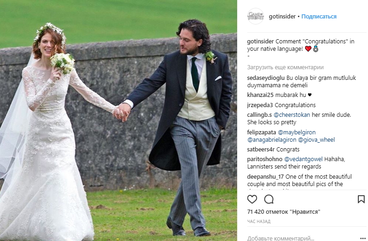Open comments via the speech bubble icon
The height and width of the screenshot is (241, 368).
pyautogui.click(x=269, y=199)
